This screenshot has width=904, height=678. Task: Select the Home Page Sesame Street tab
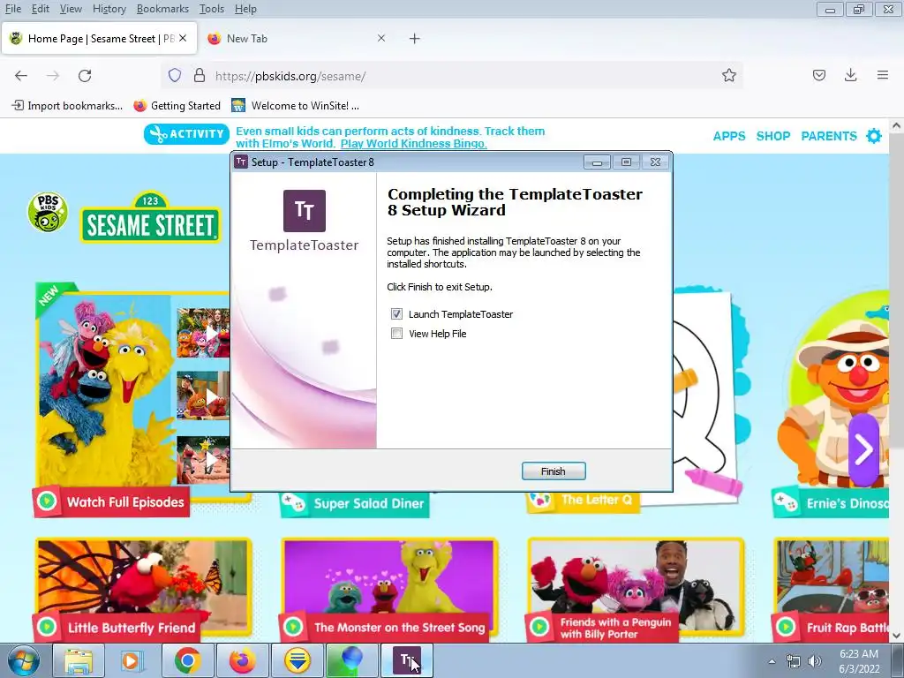(99, 39)
